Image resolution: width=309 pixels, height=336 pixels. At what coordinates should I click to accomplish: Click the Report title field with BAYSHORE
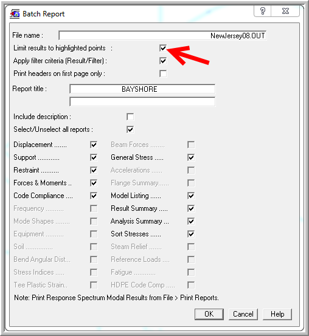(142, 89)
